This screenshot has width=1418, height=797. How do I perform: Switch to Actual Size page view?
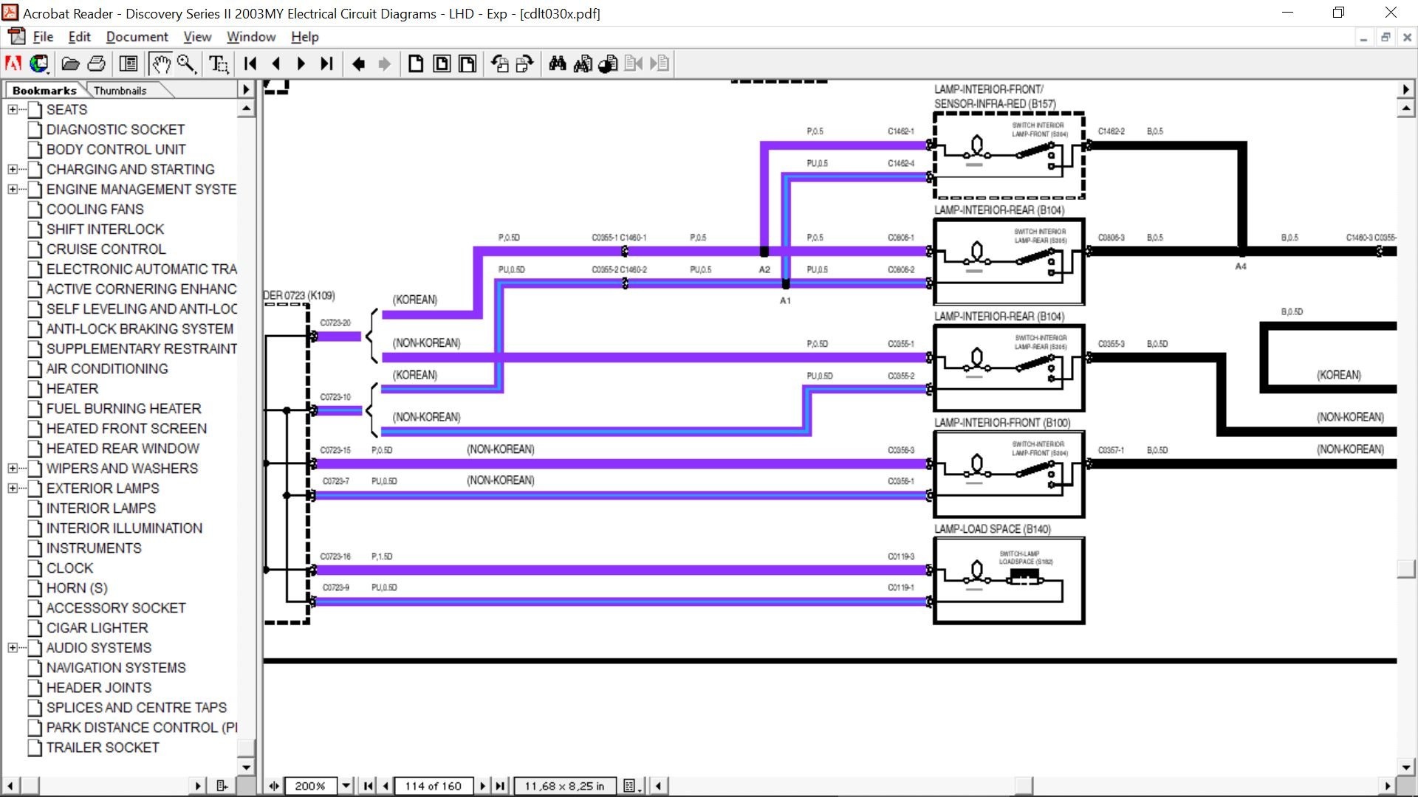pyautogui.click(x=416, y=64)
